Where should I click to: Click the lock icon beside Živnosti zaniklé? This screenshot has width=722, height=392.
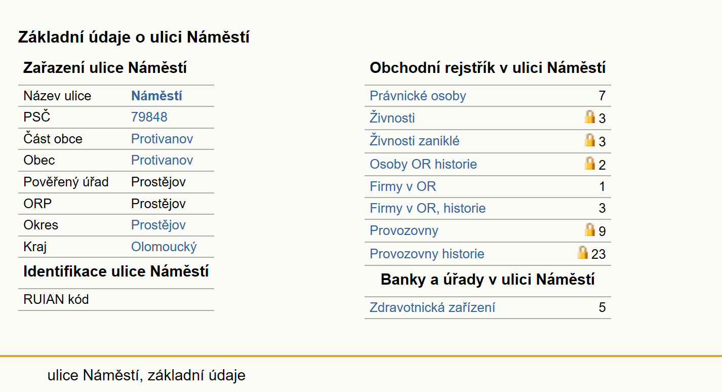pos(590,140)
